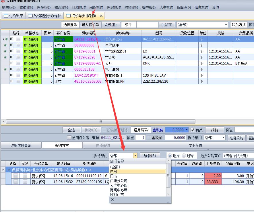Tick the selection checkbox for 大灯 row
The height and width of the screenshot is (212, 254).
point(18,63)
